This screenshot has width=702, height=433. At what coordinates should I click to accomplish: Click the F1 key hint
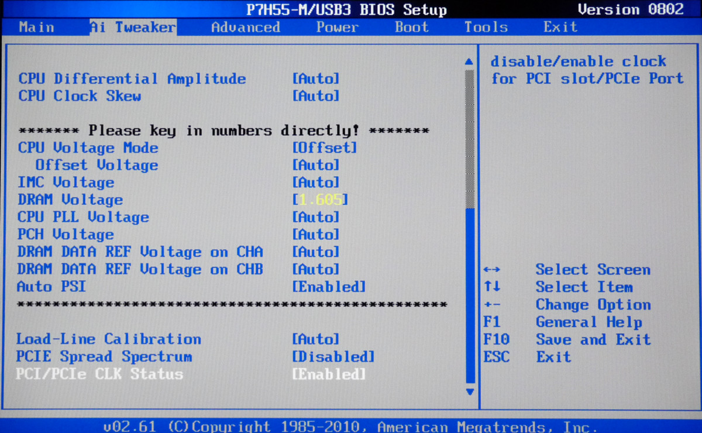(x=492, y=322)
